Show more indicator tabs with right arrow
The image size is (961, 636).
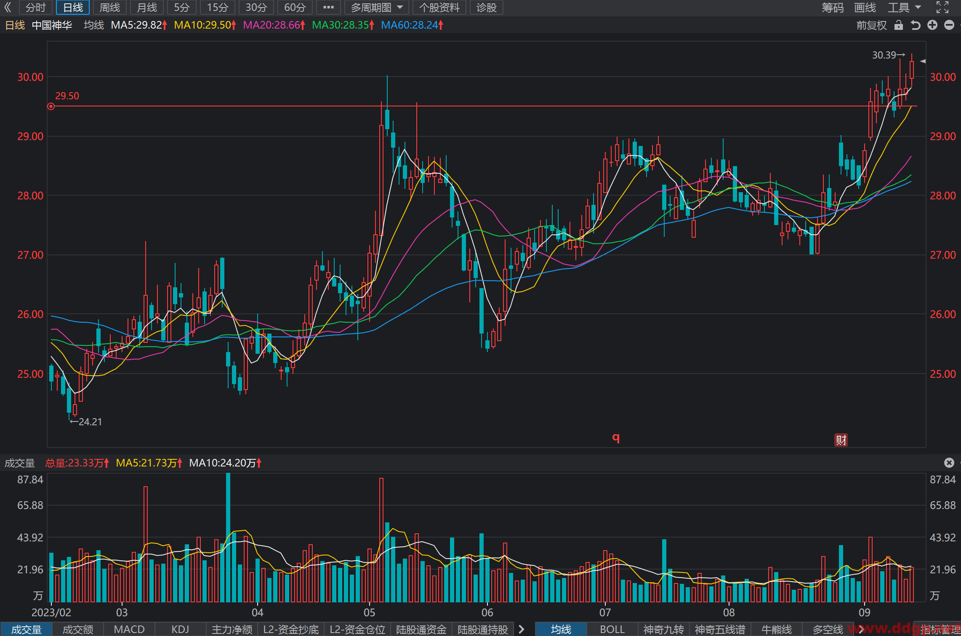pyautogui.click(x=522, y=629)
